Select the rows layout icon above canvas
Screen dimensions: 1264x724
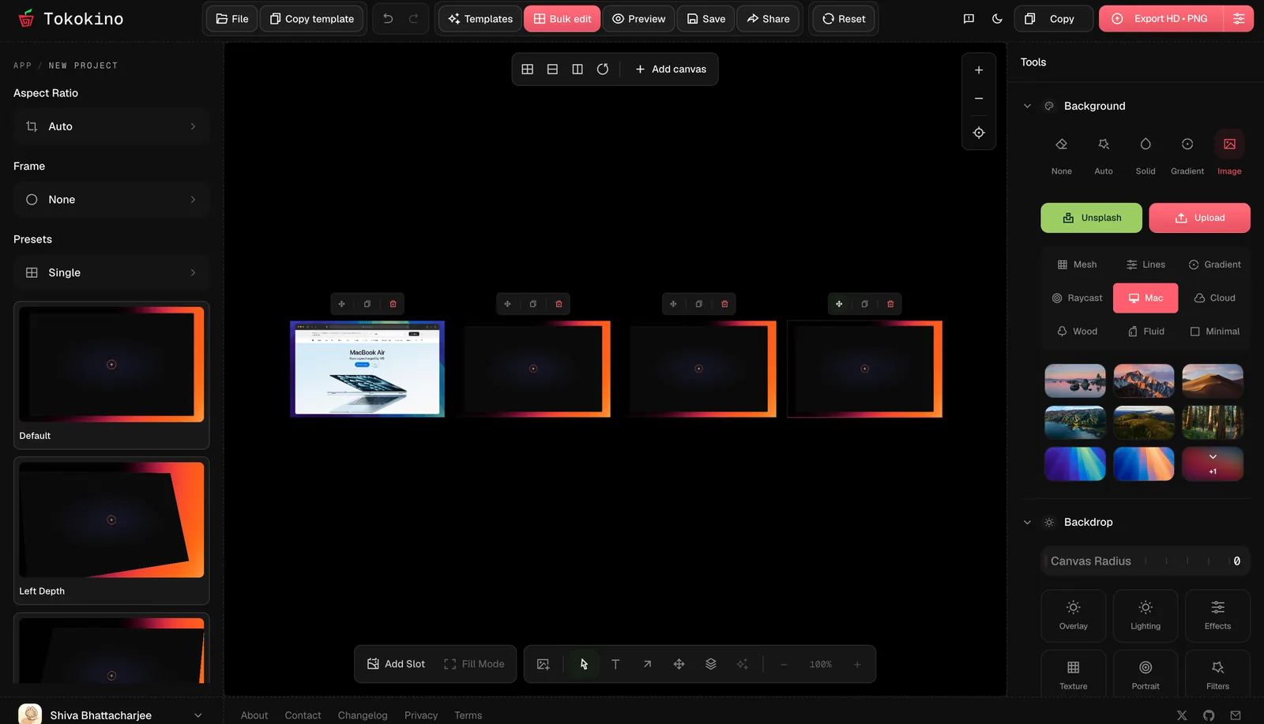(x=552, y=69)
